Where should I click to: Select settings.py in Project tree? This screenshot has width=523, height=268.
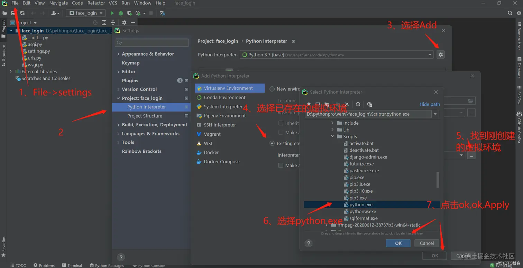tap(39, 51)
